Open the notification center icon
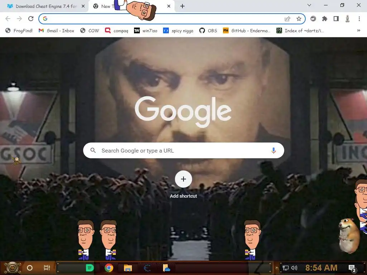This screenshot has height=275, width=367. pyautogui.click(x=353, y=269)
